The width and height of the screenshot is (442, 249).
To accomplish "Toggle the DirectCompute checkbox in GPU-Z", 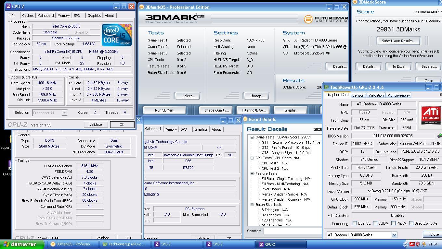I will coord(411,223).
